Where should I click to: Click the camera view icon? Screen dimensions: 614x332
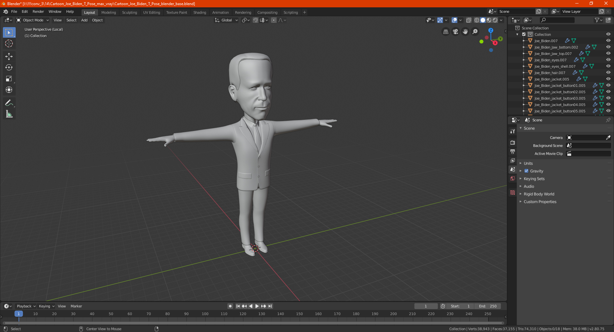[x=455, y=32]
